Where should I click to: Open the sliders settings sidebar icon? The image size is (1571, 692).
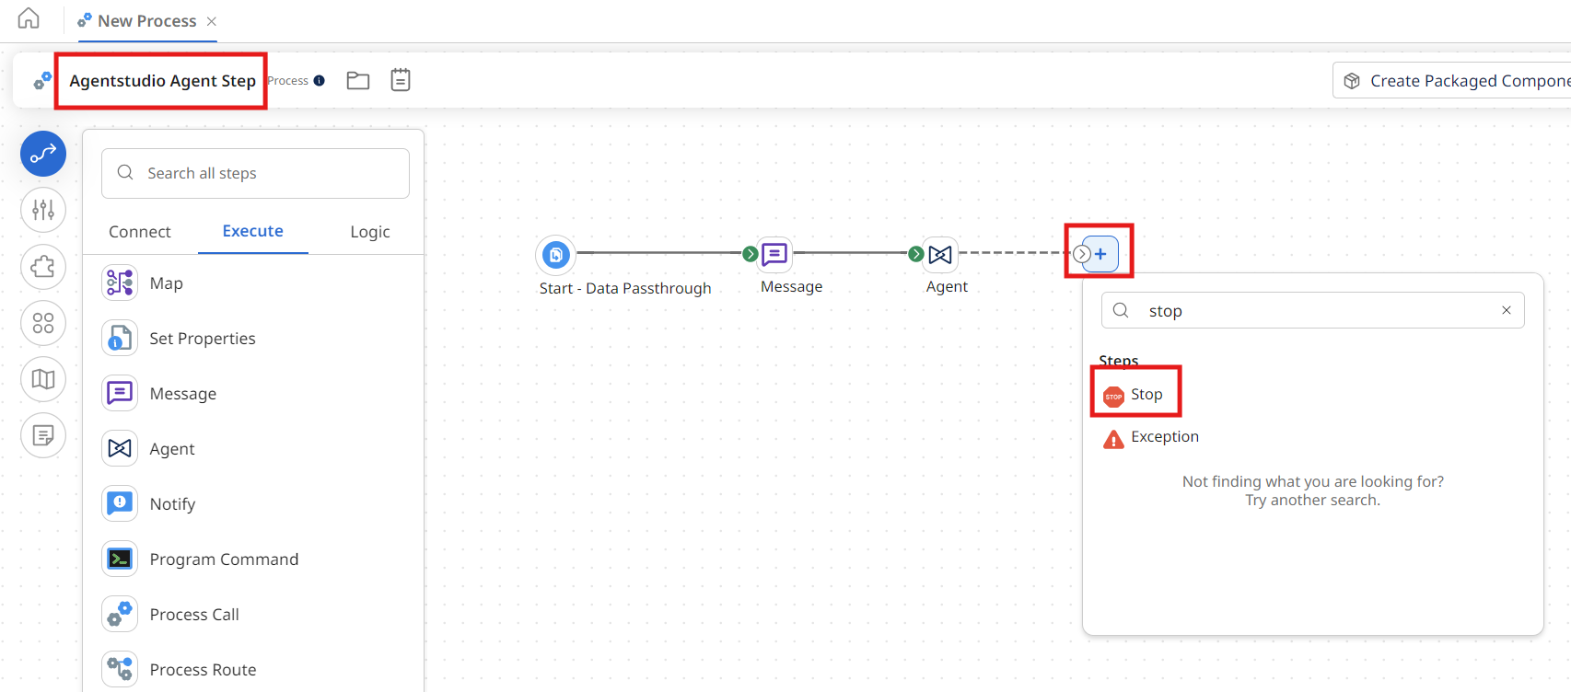tap(43, 210)
